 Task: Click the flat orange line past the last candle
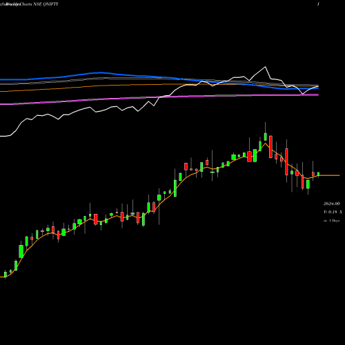(x=330, y=175)
